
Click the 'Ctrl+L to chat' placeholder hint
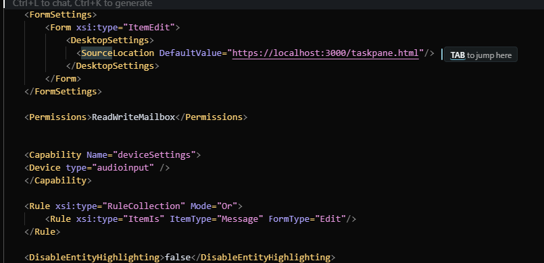[x=82, y=4]
